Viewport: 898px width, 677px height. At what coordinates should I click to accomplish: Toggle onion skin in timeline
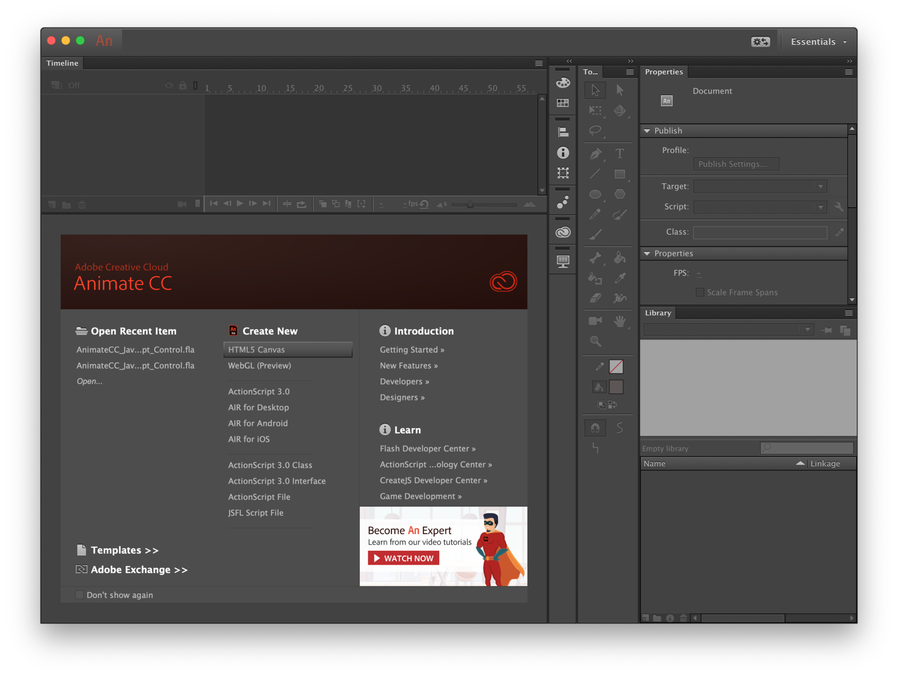323,204
